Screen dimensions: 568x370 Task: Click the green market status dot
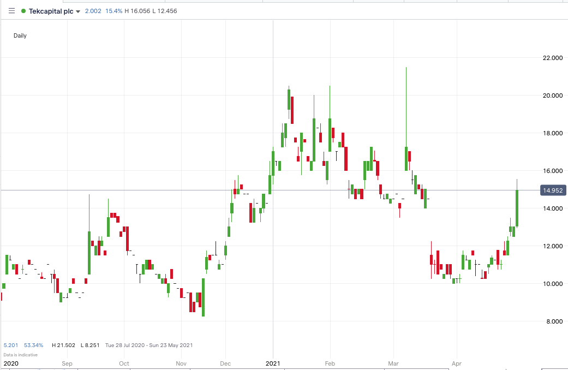click(x=23, y=11)
